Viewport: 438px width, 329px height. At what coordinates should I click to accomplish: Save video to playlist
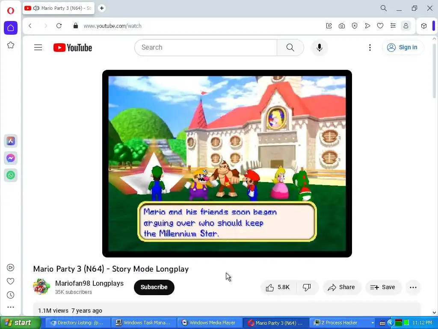[383, 287]
